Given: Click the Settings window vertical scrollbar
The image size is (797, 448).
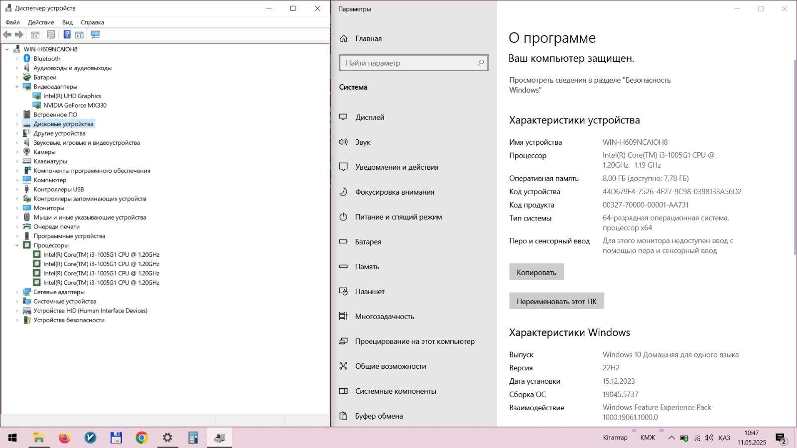Looking at the screenshot, I should tap(795, 157).
